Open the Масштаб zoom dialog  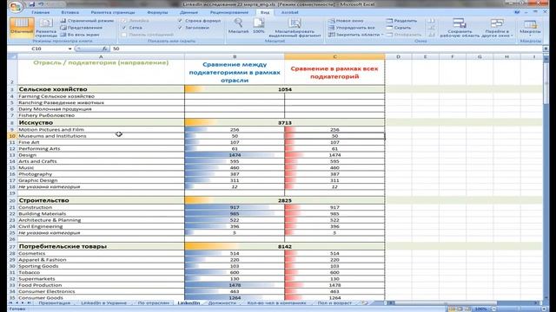[238, 26]
